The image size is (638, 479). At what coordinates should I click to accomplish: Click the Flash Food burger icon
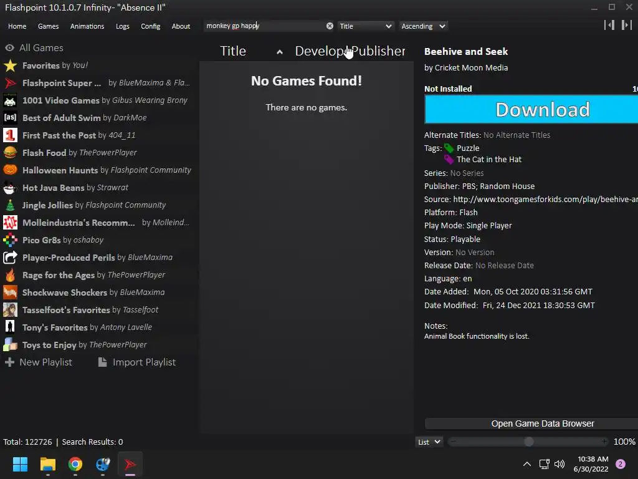coord(10,152)
